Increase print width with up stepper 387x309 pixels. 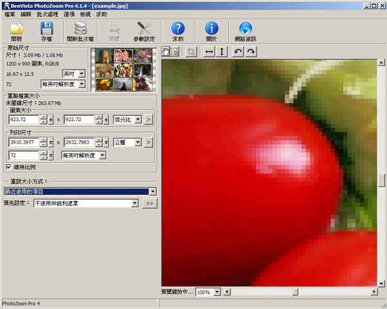(x=43, y=140)
